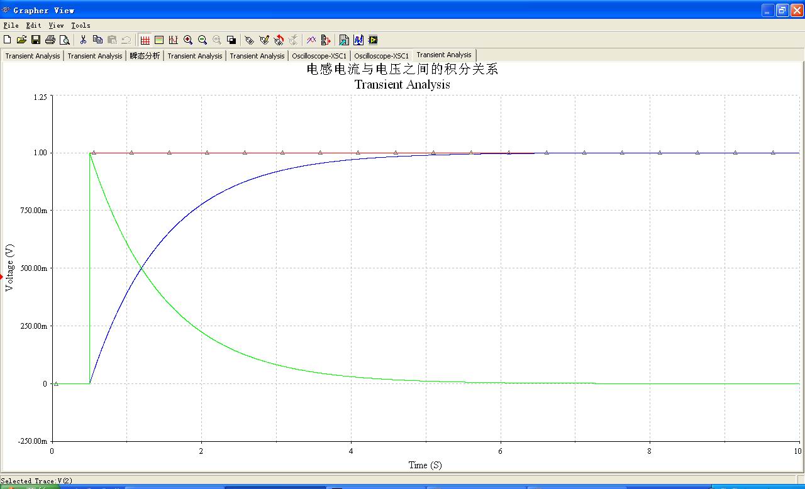Open the File menu
Viewport: 805px width, 489px height.
[x=11, y=26]
